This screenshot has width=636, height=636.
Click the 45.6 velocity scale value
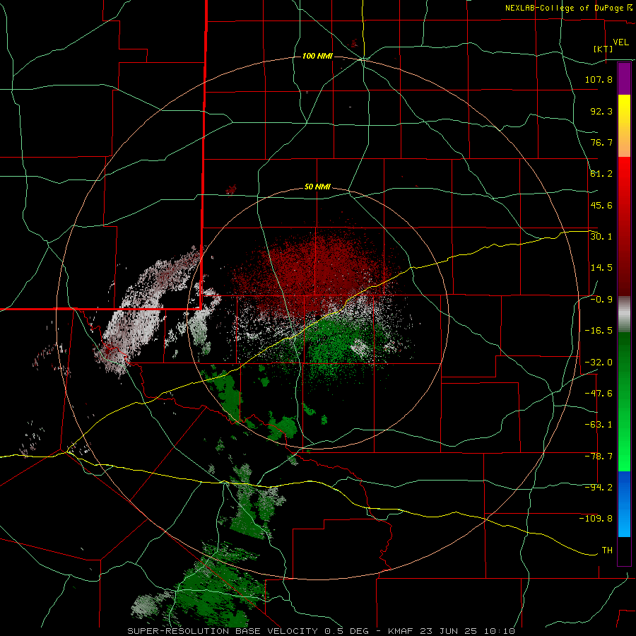click(601, 205)
